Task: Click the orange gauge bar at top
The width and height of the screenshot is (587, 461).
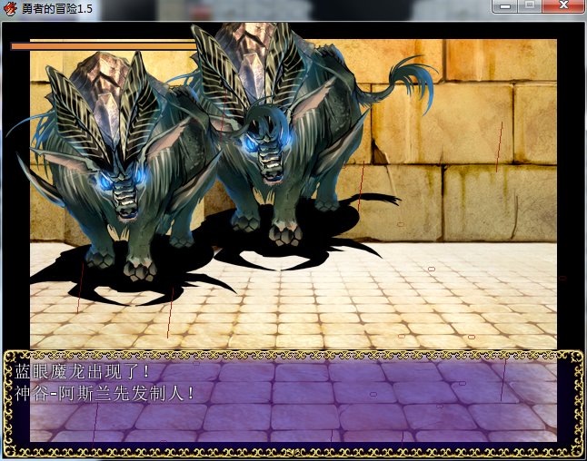Action: (x=104, y=46)
